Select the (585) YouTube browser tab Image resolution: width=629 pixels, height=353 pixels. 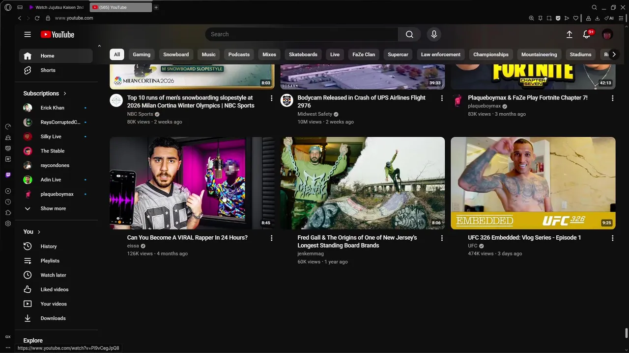(121, 7)
